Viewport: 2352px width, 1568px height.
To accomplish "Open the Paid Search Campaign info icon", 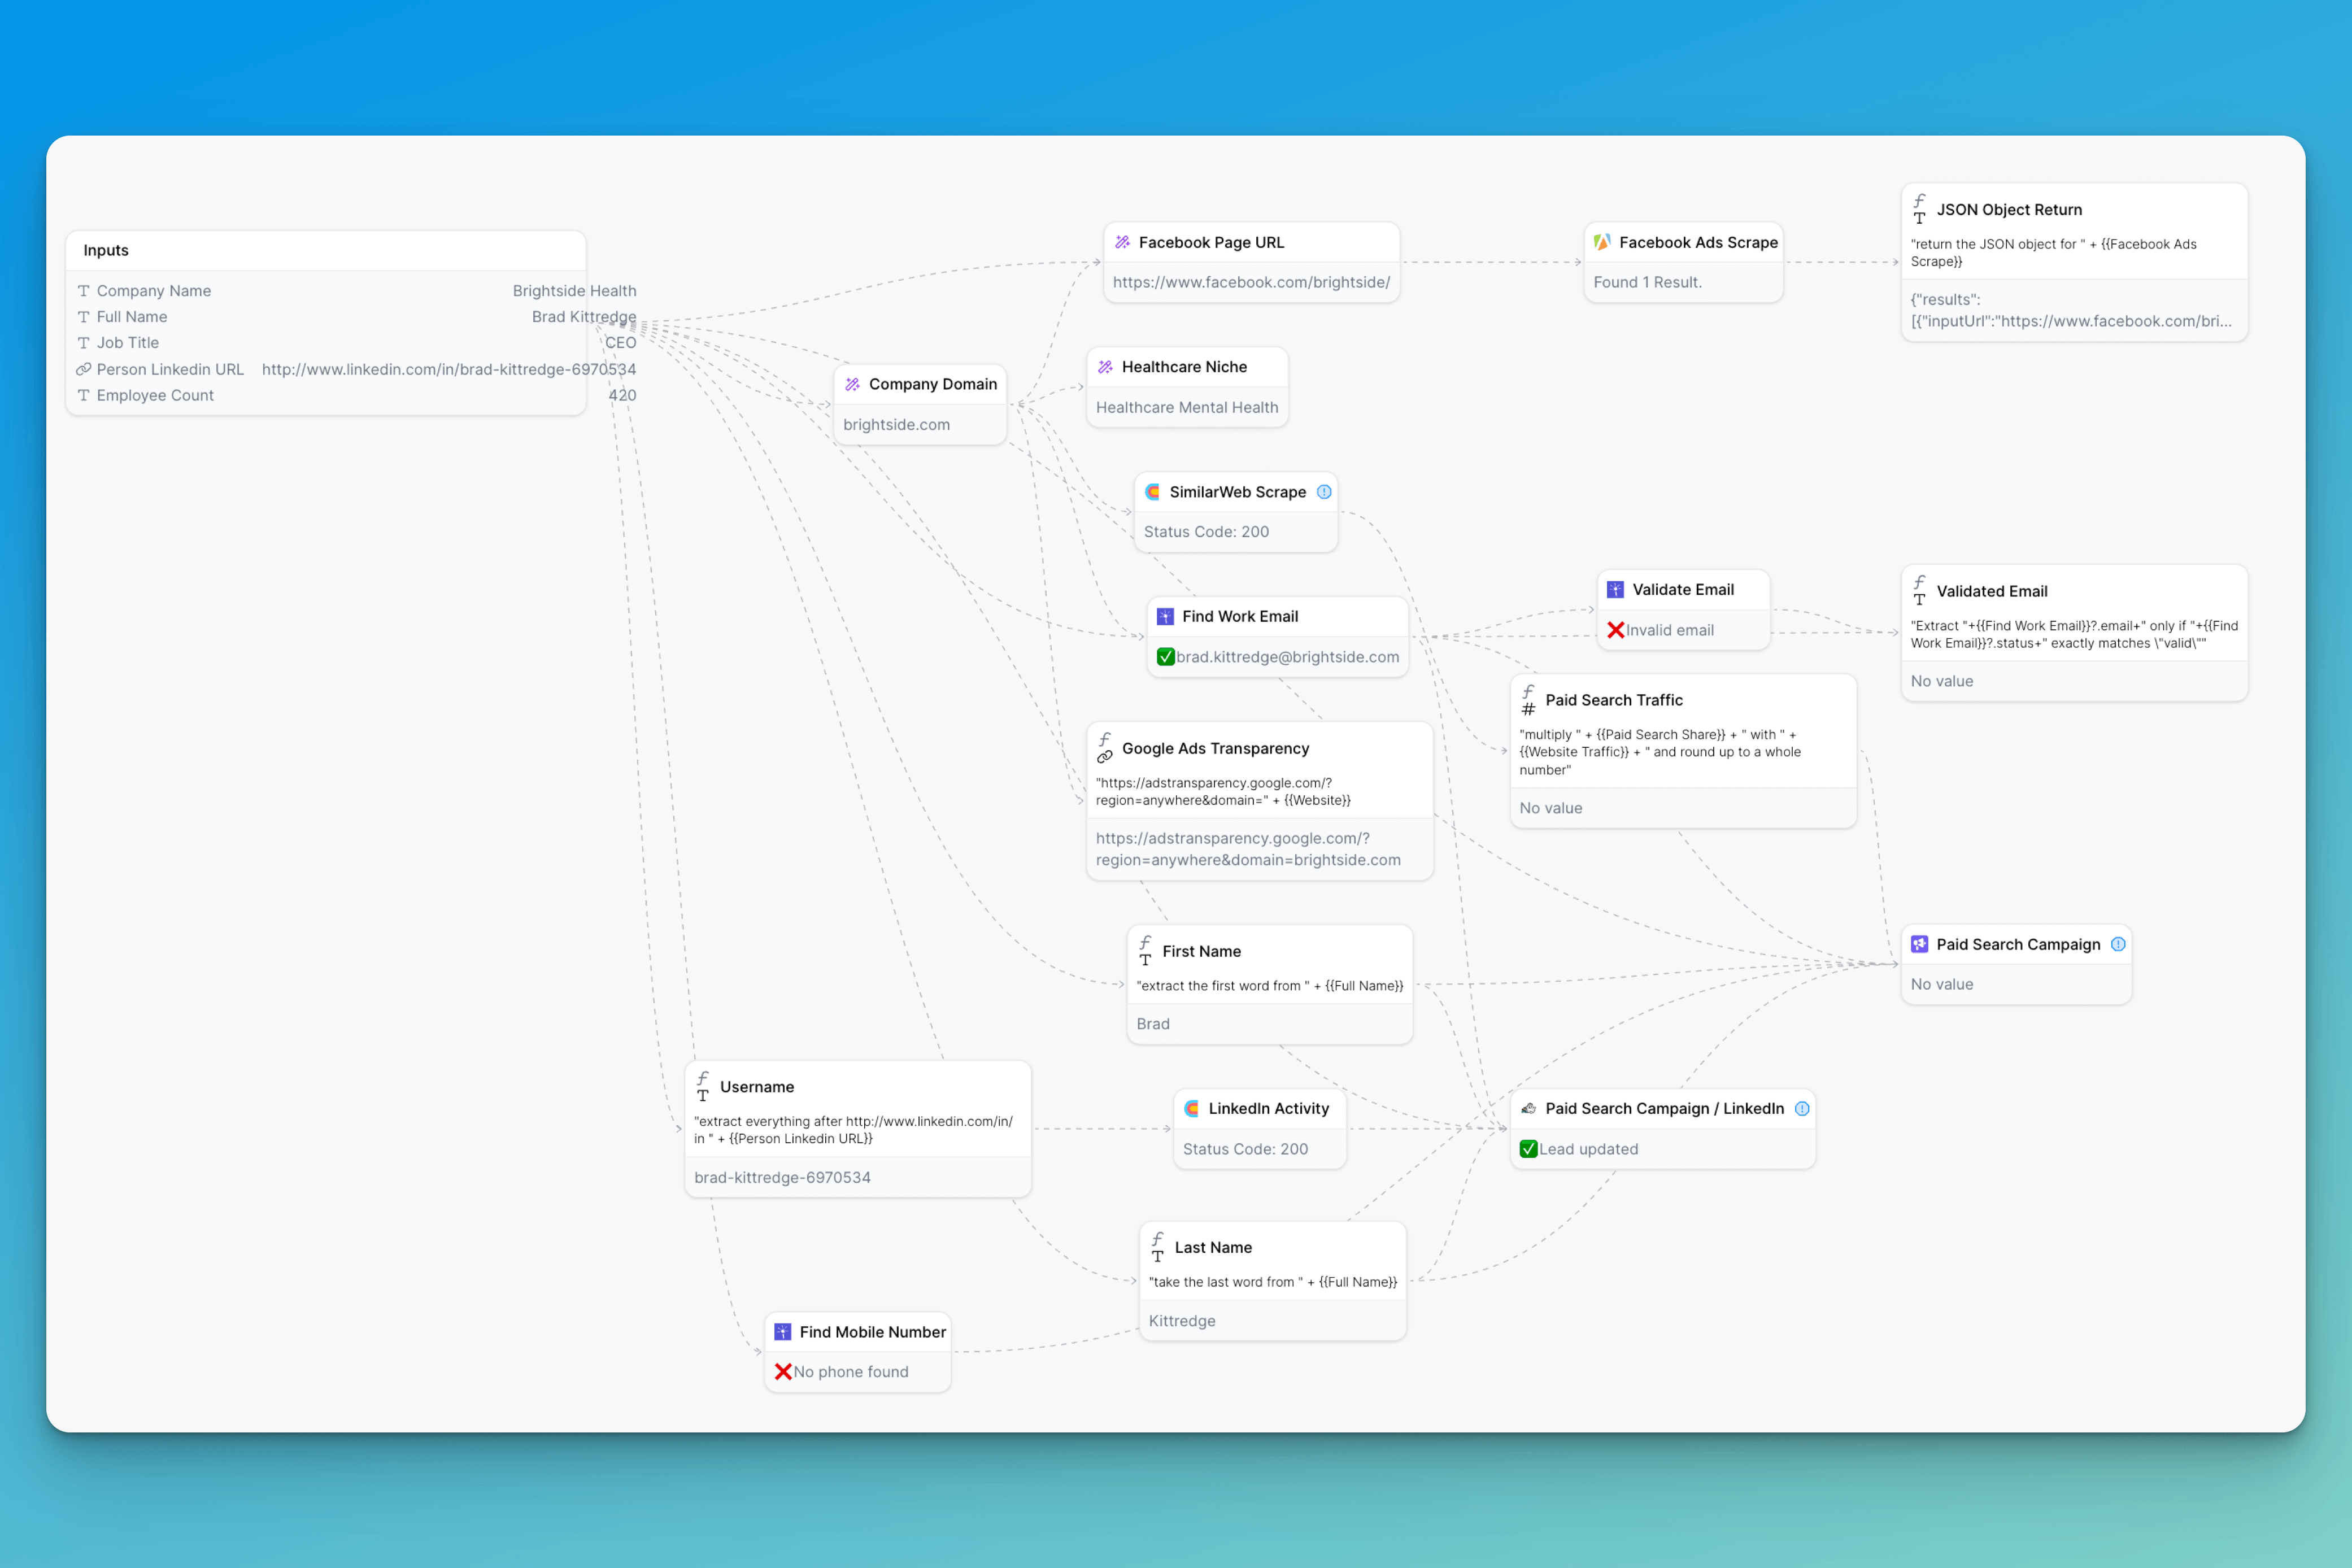I will point(2118,944).
